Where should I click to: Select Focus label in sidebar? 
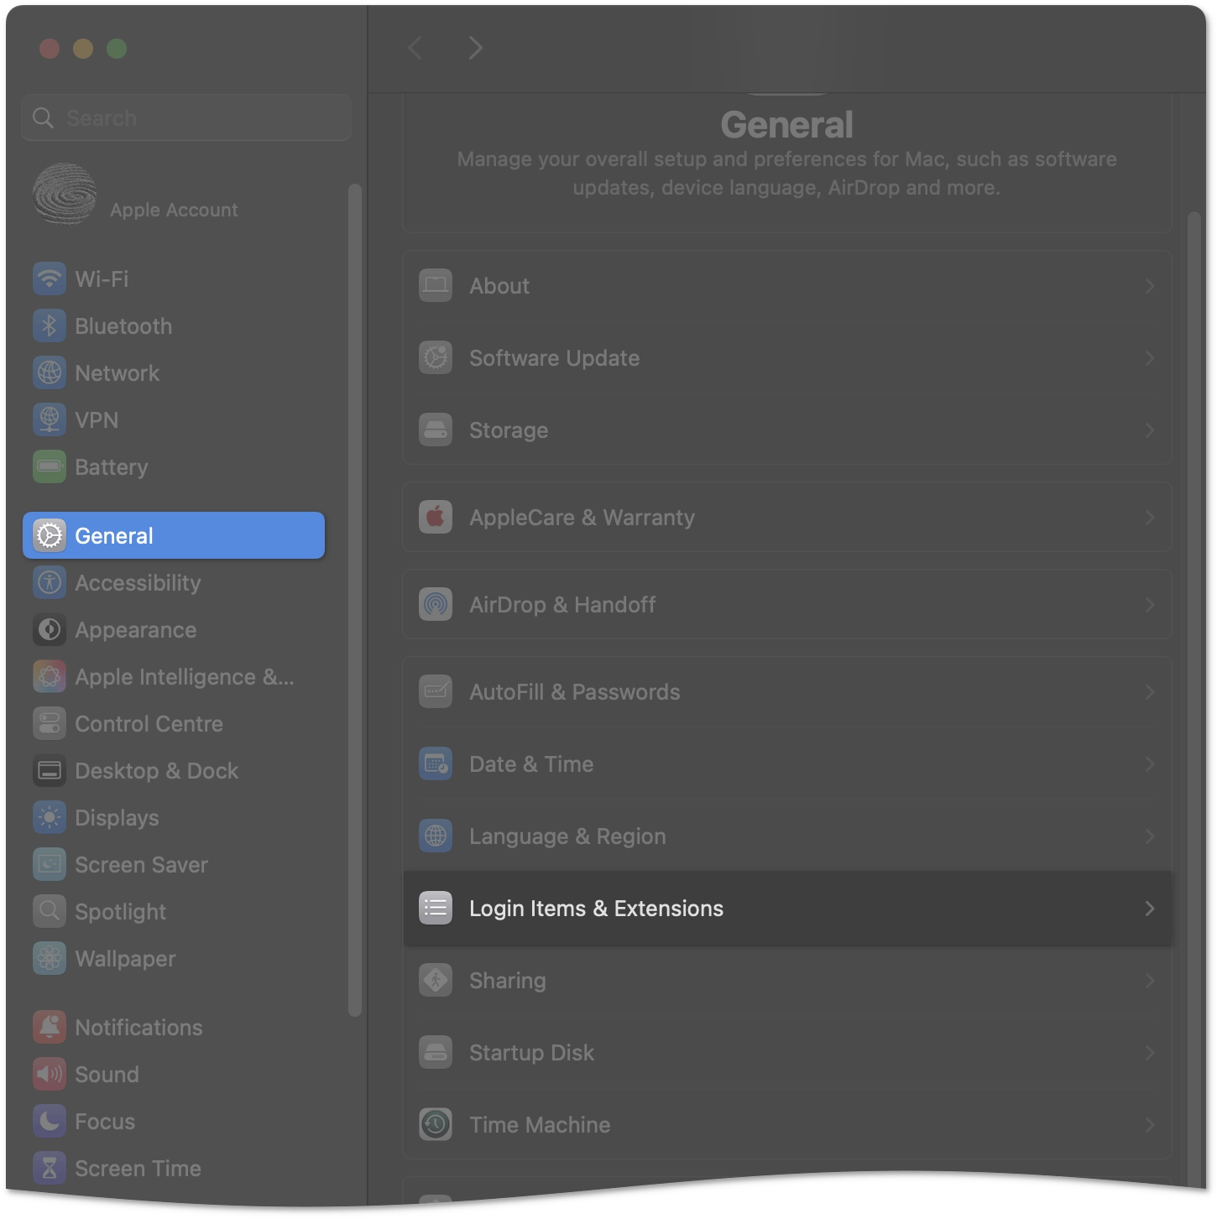pos(105,1122)
